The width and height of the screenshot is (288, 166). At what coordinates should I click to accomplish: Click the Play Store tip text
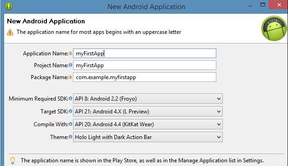click(x=142, y=161)
